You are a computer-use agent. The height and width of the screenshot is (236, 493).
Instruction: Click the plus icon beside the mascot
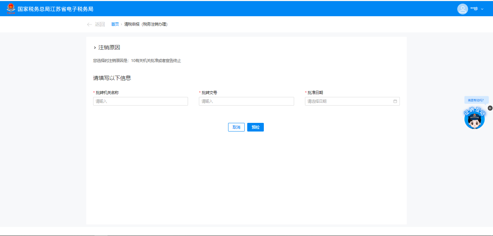490,108
